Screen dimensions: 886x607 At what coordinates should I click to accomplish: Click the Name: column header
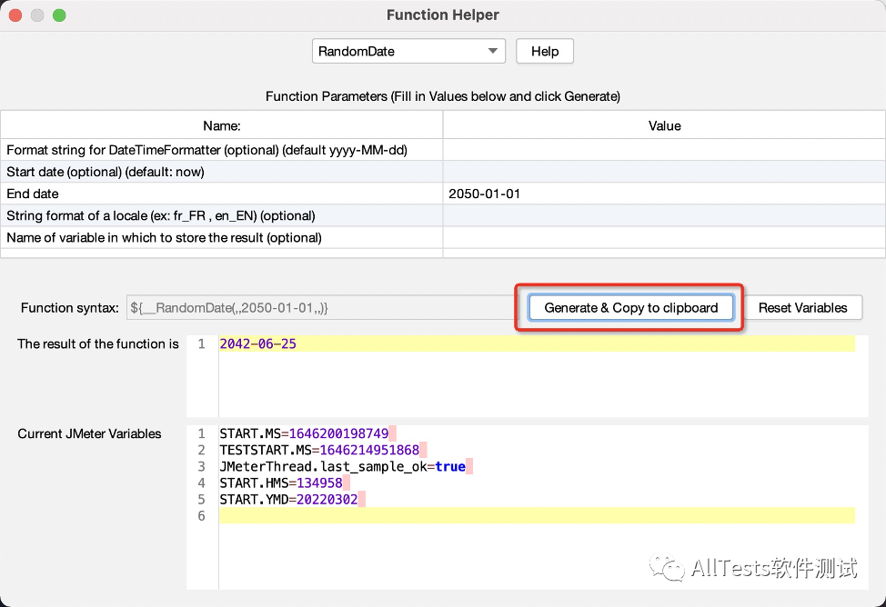222,125
